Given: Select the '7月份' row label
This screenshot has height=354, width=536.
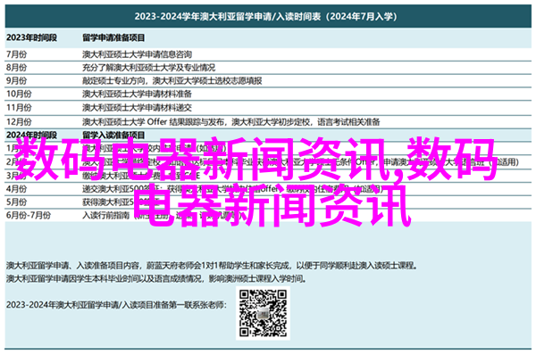Looking at the screenshot, I should click(16, 54).
